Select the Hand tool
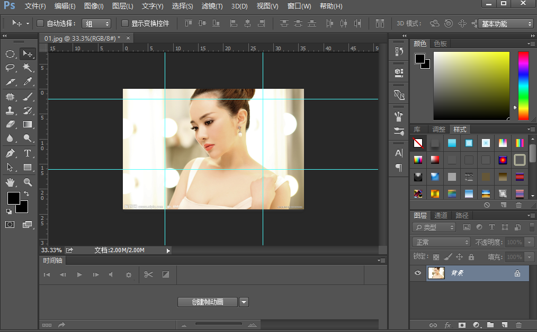The image size is (537, 332). (x=10, y=182)
